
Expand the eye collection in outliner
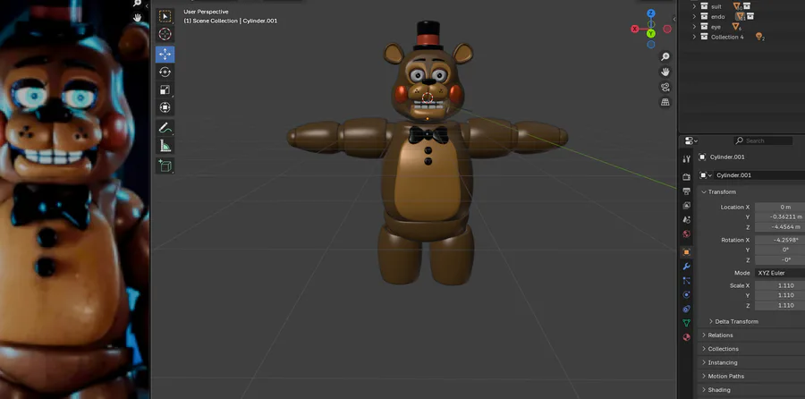tap(694, 27)
